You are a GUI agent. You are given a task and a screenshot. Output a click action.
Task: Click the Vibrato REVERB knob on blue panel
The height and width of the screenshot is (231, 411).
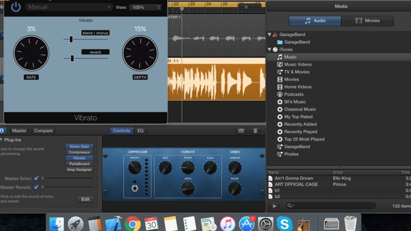pyautogui.click(x=188, y=168)
